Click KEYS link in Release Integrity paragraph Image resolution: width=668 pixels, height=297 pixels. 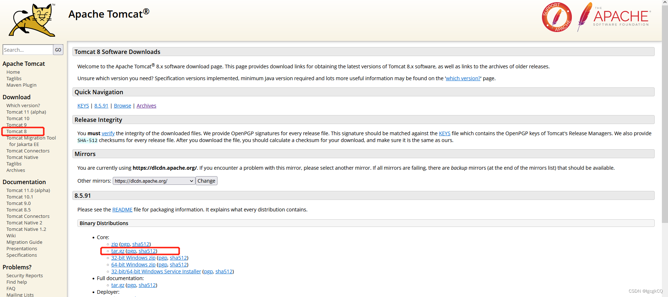coord(444,133)
